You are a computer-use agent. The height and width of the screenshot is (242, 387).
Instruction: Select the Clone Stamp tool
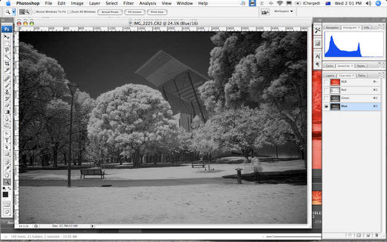(7, 92)
